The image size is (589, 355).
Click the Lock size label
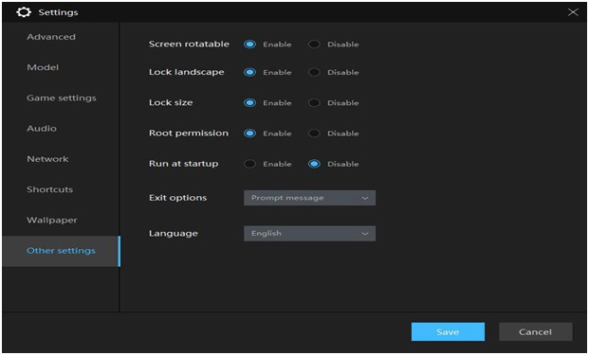click(171, 103)
